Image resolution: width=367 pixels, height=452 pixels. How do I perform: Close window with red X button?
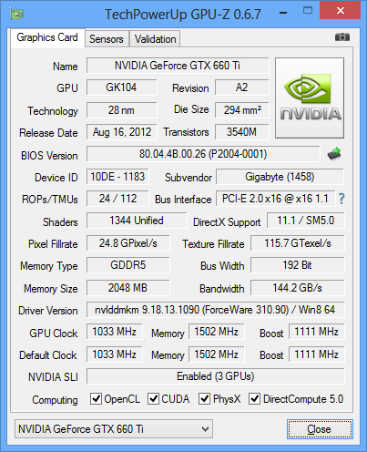click(x=341, y=11)
